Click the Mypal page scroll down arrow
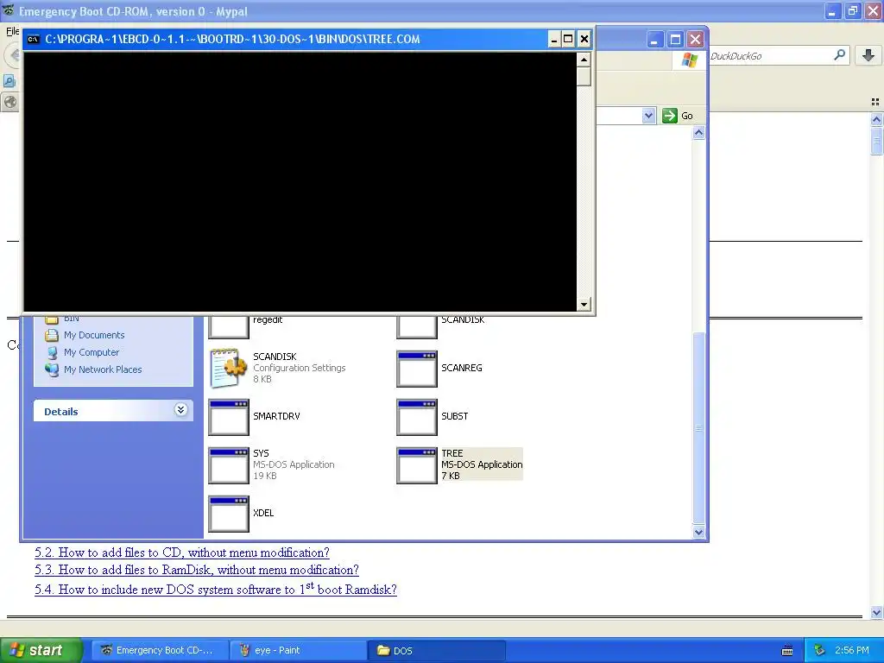This screenshot has height=663, width=884. coord(876,612)
